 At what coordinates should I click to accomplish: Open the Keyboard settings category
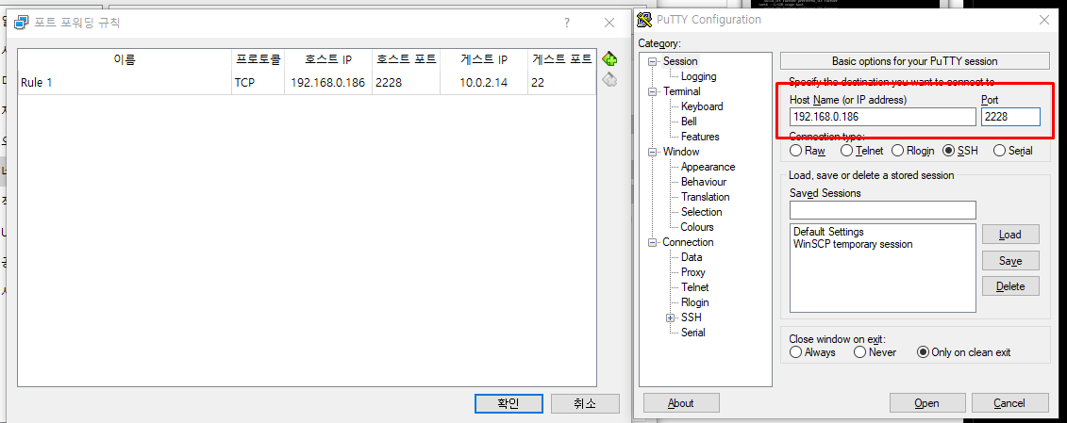click(x=702, y=106)
